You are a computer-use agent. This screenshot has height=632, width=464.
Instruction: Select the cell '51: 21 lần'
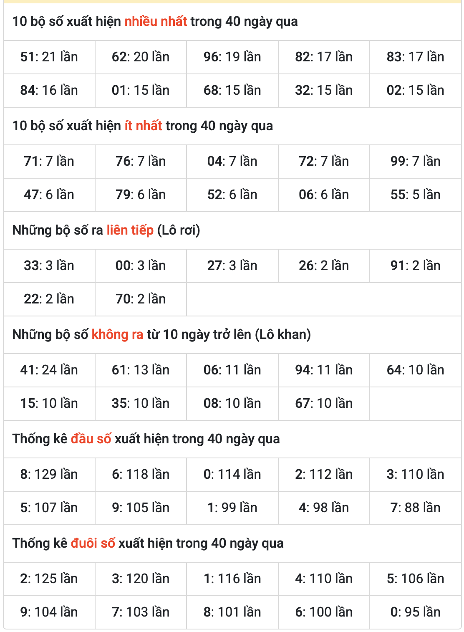[x=49, y=57]
